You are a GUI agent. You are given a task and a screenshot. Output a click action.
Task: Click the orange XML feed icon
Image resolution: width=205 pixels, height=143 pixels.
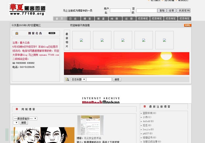click(187, 25)
